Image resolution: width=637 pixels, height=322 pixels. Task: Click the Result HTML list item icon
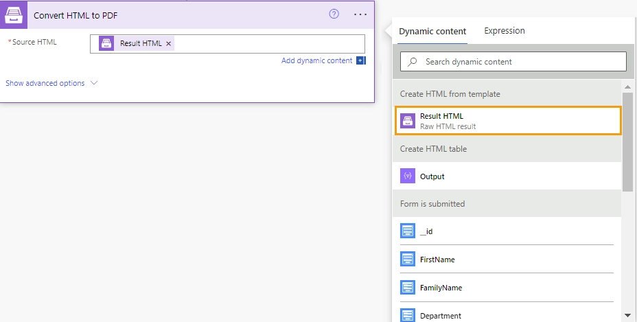pyautogui.click(x=408, y=121)
